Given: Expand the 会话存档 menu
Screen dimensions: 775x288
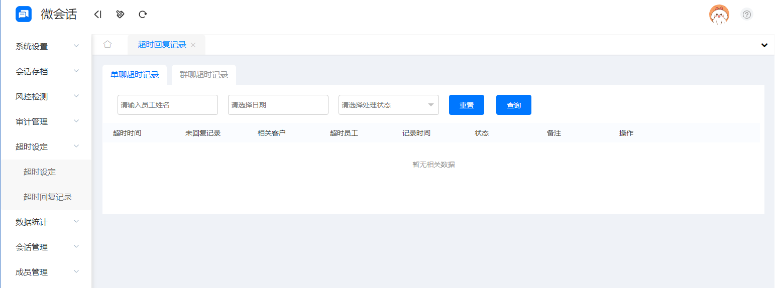Looking at the screenshot, I should [x=46, y=71].
